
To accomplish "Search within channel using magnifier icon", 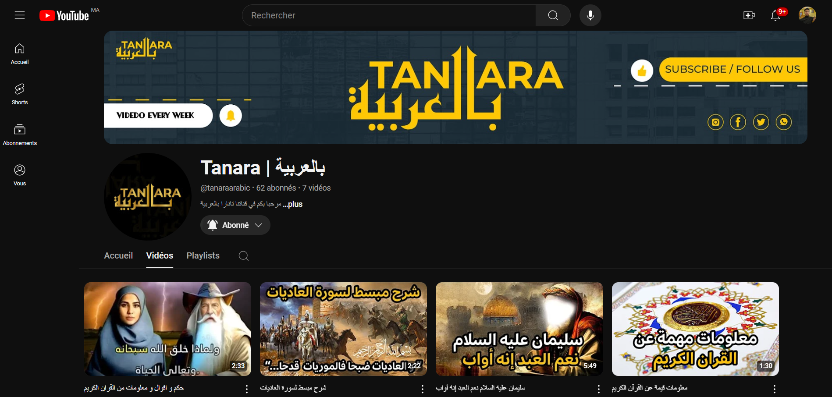I will (244, 256).
